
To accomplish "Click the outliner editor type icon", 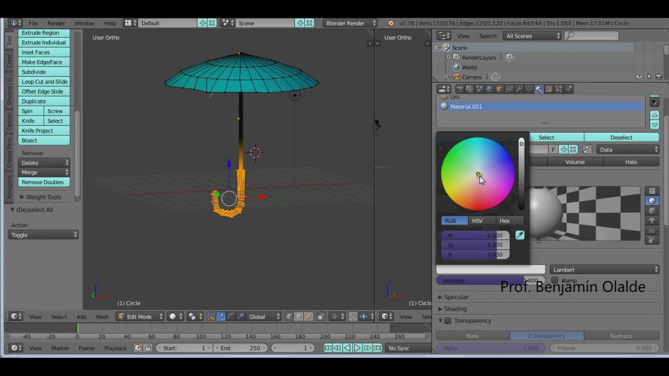I will 444,36.
